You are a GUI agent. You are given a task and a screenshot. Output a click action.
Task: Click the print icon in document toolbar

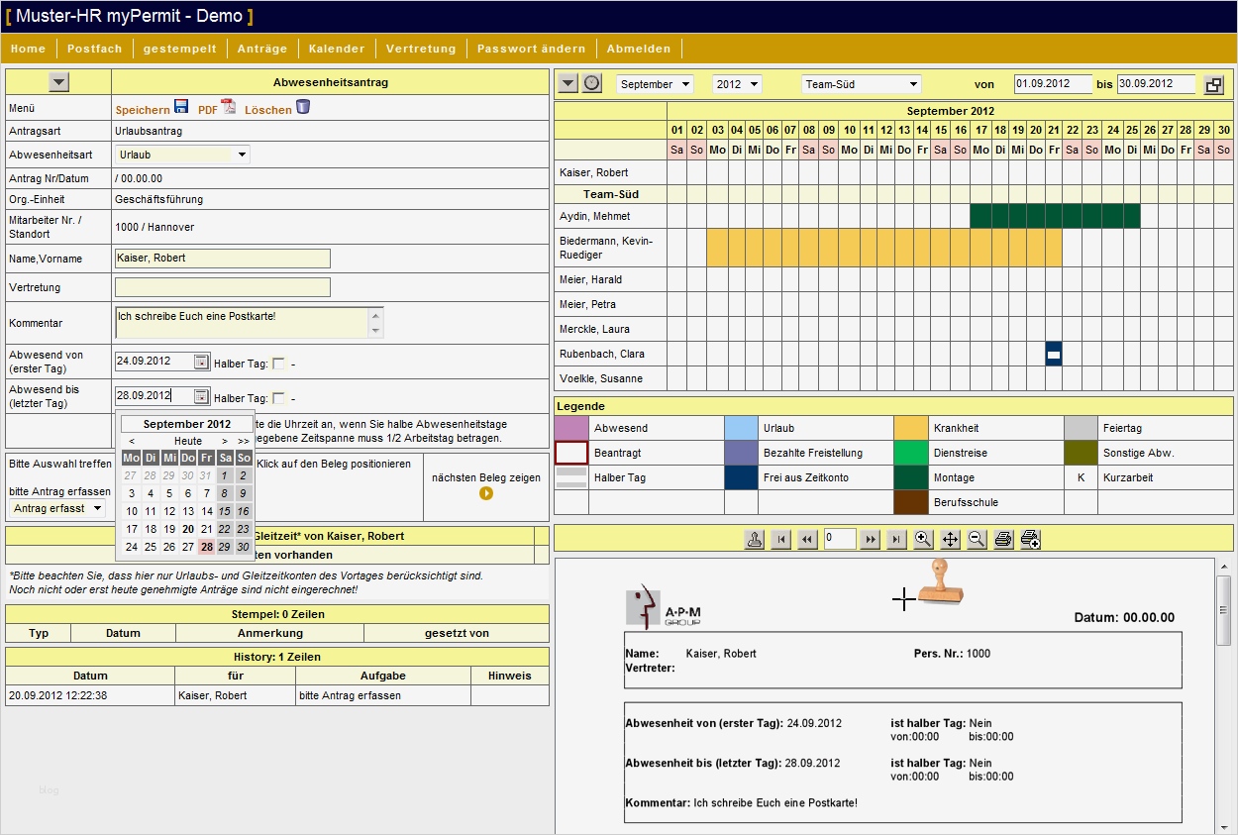(x=1003, y=539)
